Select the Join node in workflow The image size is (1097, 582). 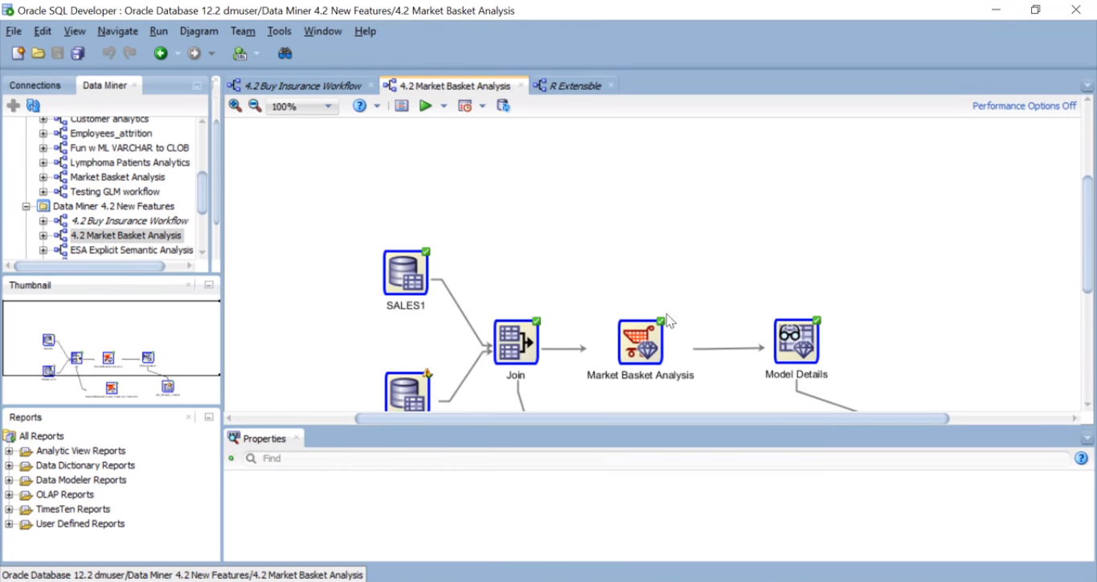[x=515, y=342]
